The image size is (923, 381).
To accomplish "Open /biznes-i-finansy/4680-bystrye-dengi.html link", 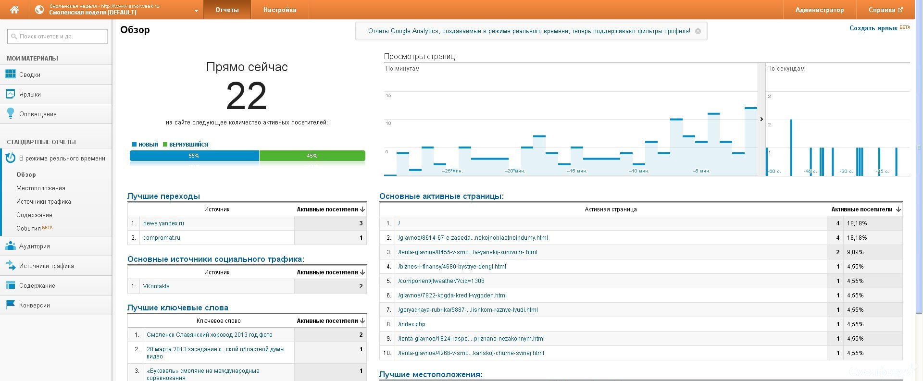I will coord(452,267).
